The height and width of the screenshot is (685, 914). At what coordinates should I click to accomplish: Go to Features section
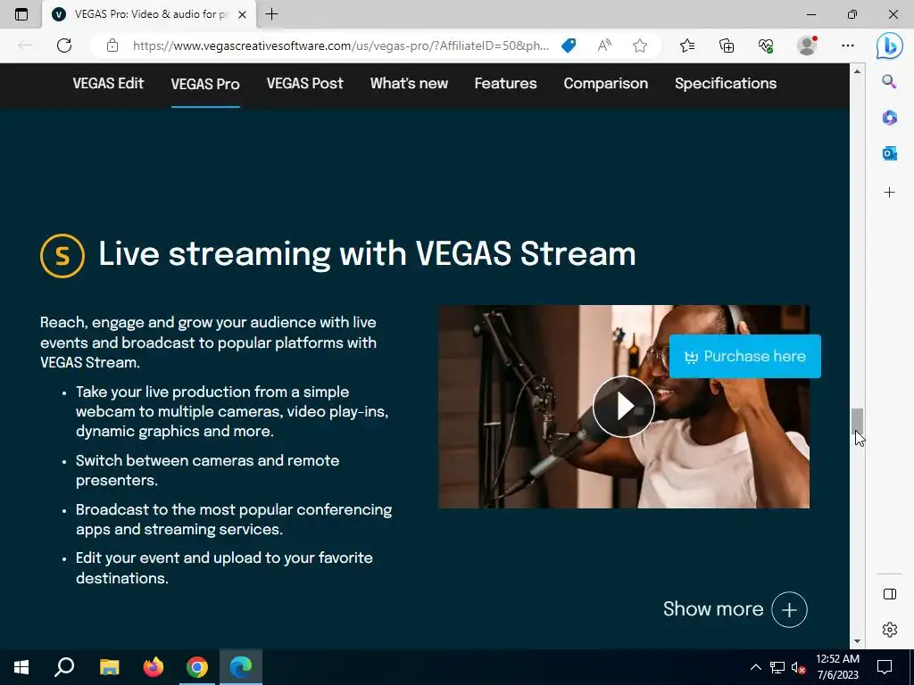[x=505, y=83]
